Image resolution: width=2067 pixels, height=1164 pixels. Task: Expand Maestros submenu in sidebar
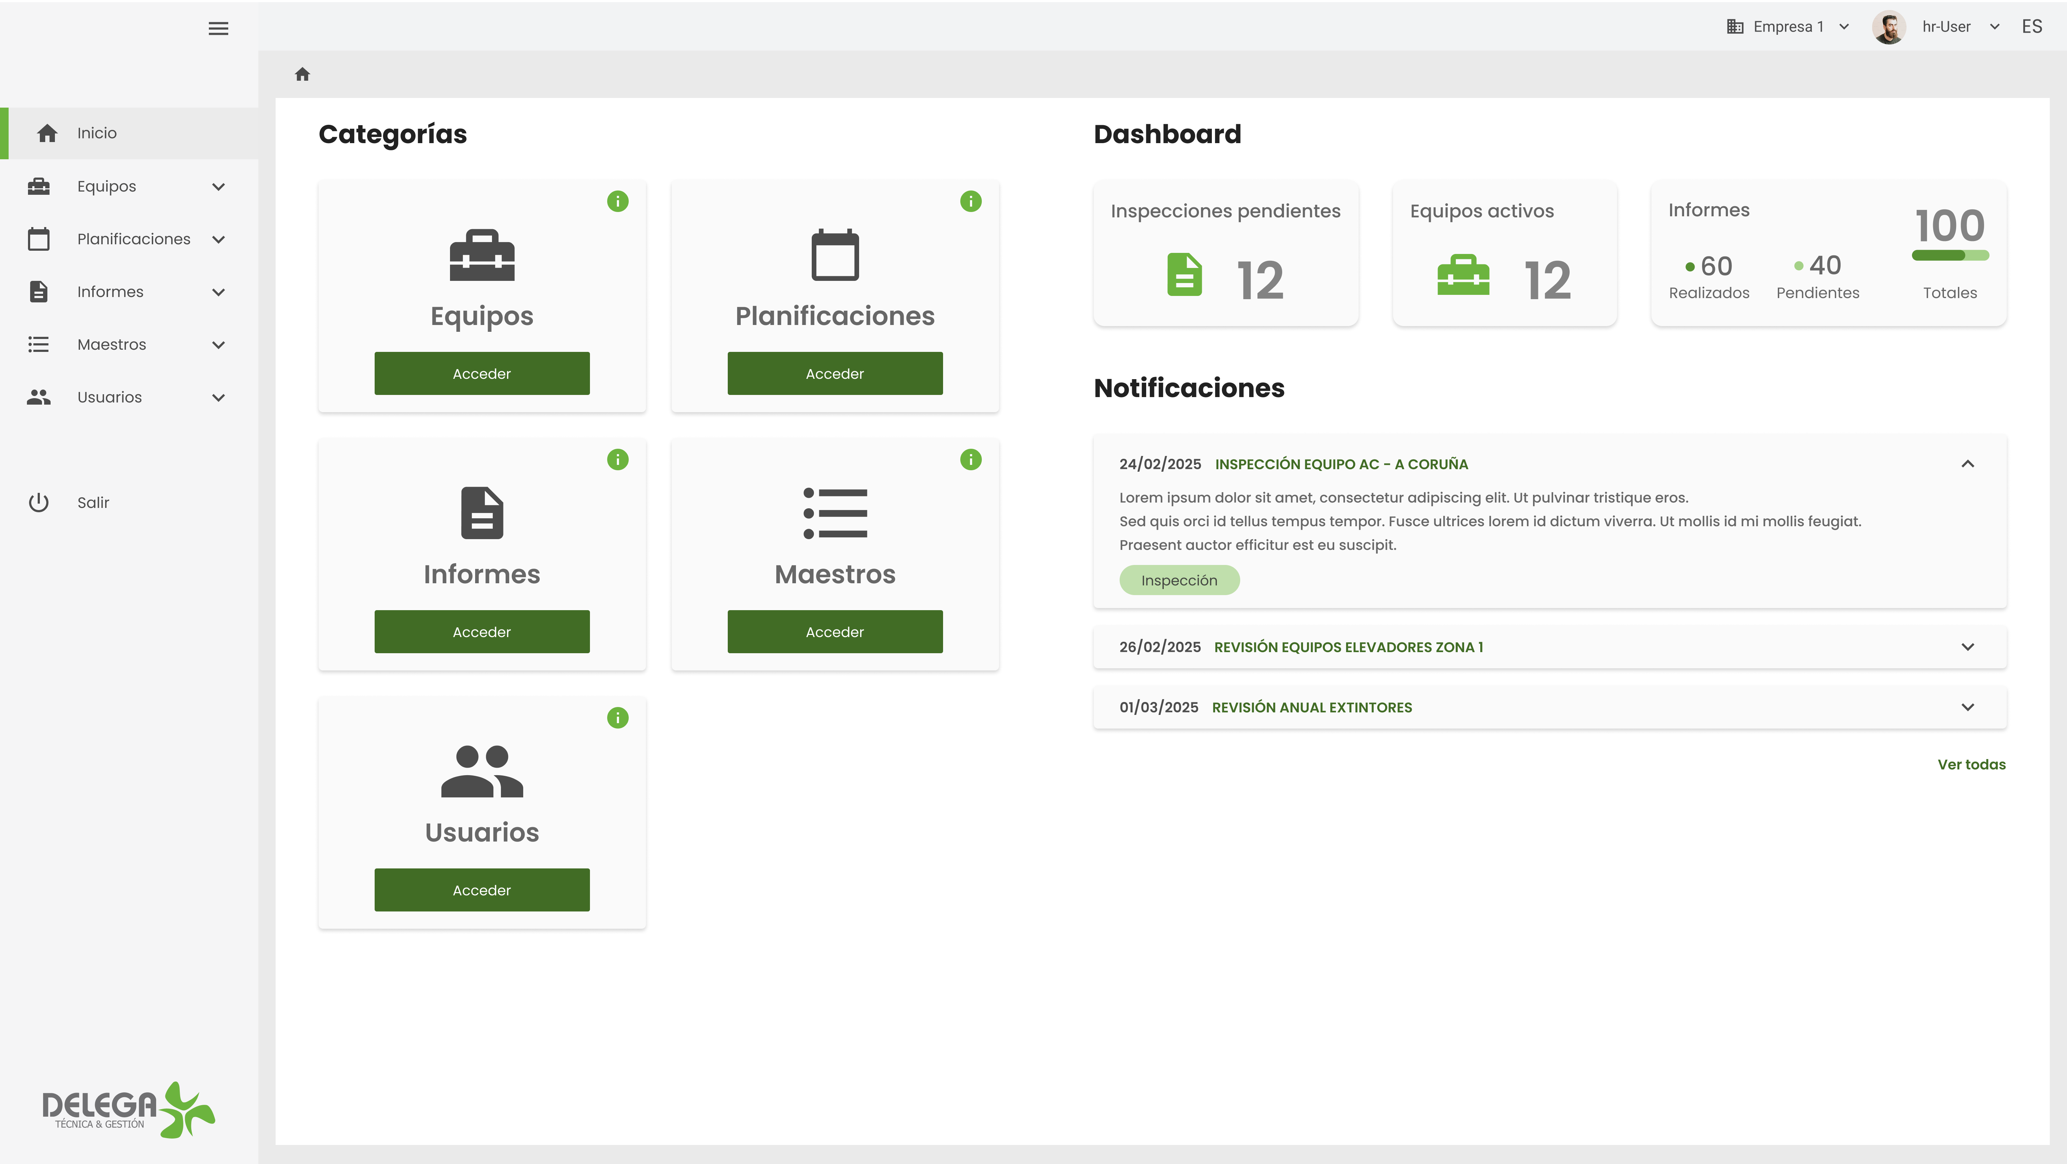click(x=218, y=345)
